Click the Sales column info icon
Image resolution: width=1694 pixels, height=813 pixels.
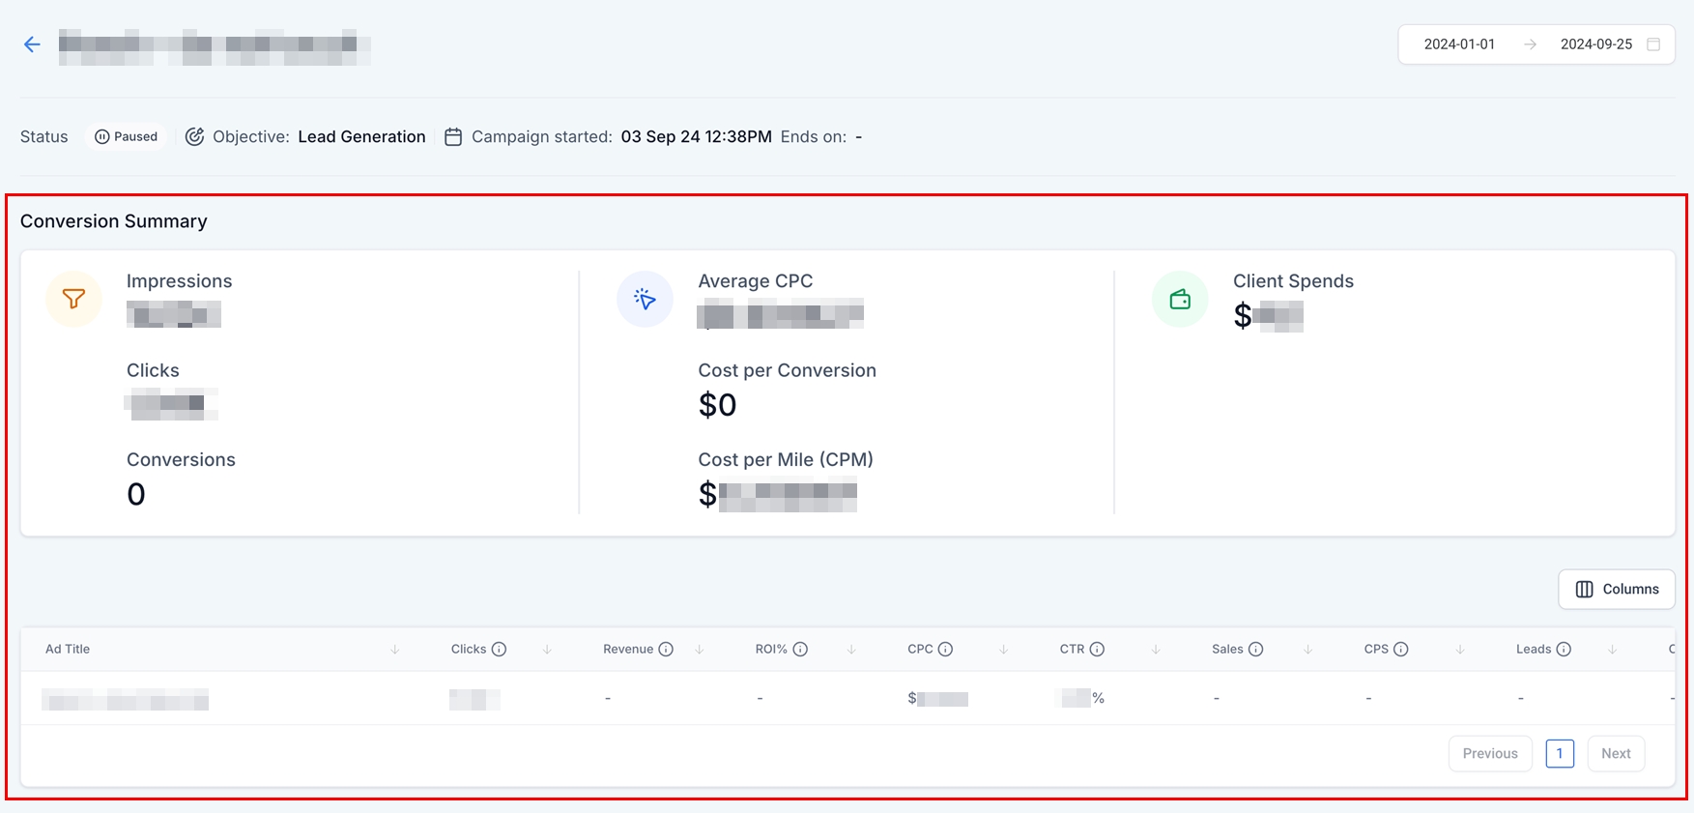[x=1255, y=650]
